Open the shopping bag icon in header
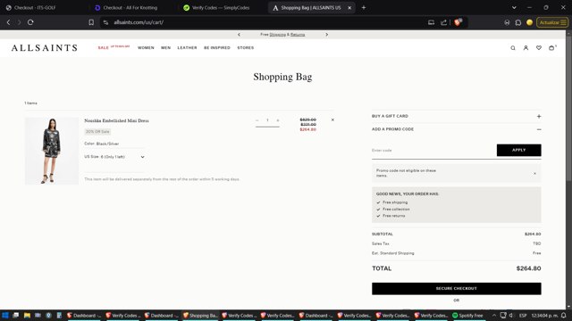The image size is (572, 321). pos(551,47)
